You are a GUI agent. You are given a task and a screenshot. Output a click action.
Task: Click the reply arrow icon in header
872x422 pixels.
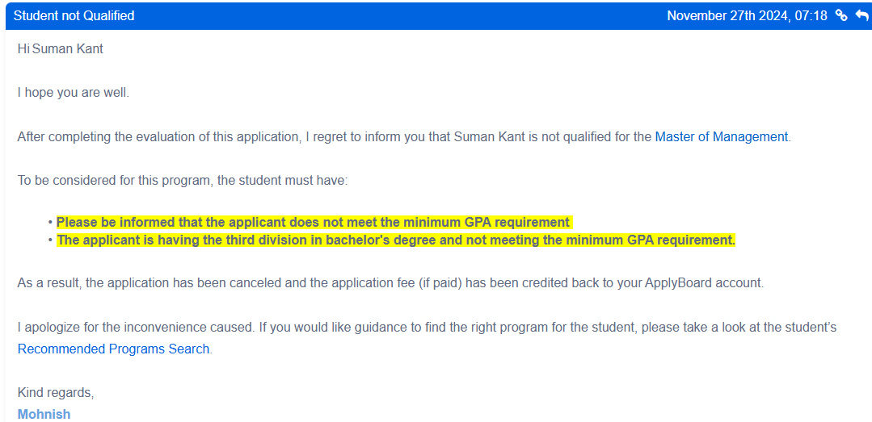pos(862,15)
